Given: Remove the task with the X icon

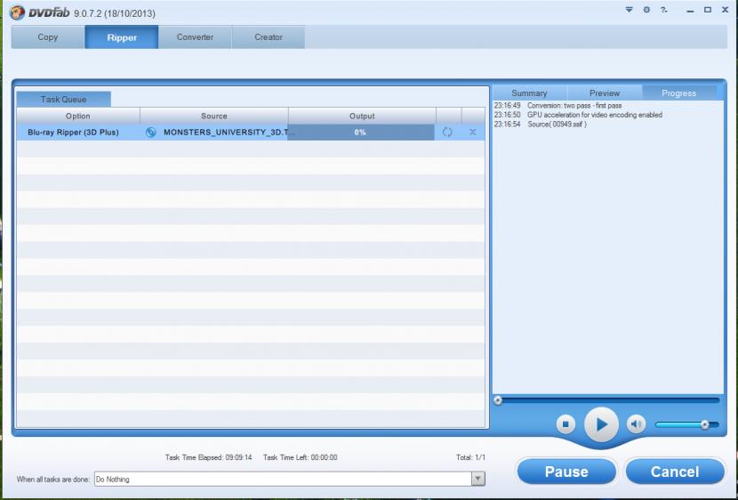Looking at the screenshot, I should (x=472, y=133).
